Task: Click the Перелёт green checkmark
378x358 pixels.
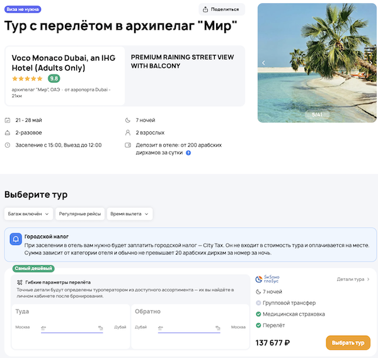Action: 258,325
